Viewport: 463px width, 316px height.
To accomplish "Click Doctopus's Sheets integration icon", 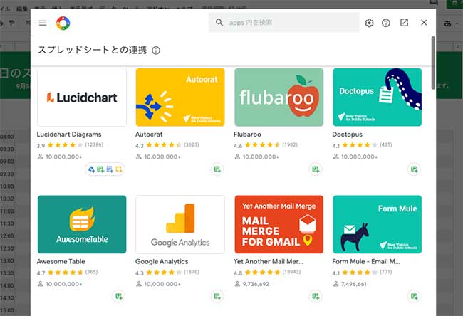I will [x=414, y=169].
